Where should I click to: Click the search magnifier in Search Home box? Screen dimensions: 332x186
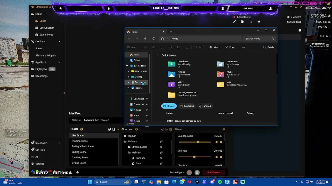272,38
